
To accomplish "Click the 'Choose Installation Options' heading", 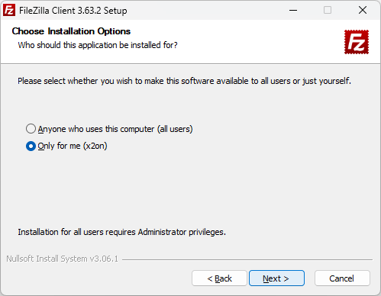I will coord(71,31).
